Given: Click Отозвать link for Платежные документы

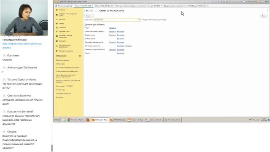Looking at the screenshot, I should [x=128, y=46].
